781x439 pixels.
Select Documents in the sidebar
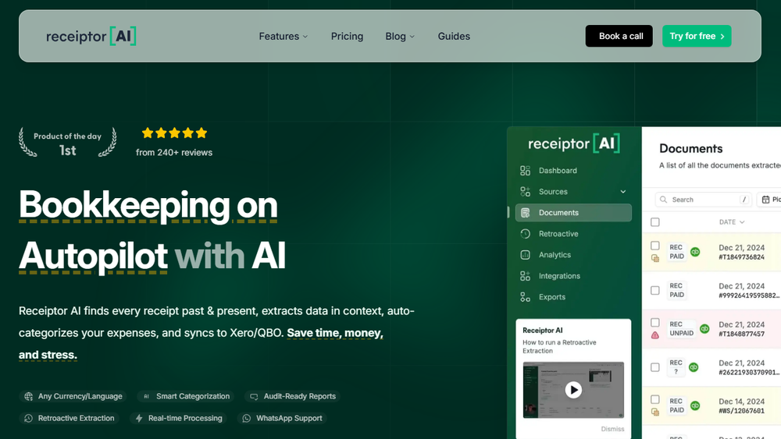coord(573,213)
